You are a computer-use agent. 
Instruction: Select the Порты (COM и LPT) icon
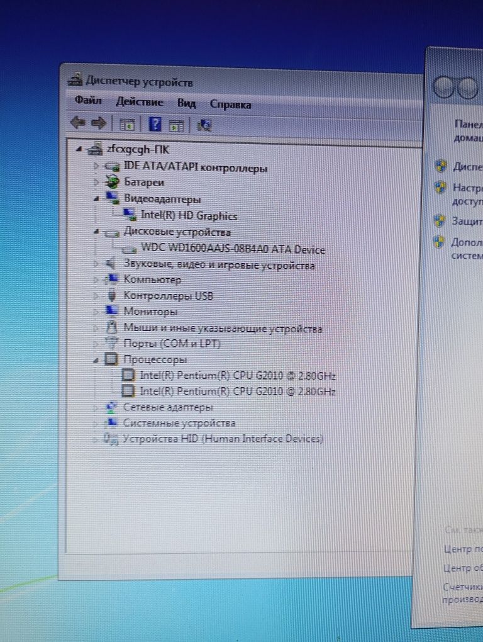[x=111, y=342]
